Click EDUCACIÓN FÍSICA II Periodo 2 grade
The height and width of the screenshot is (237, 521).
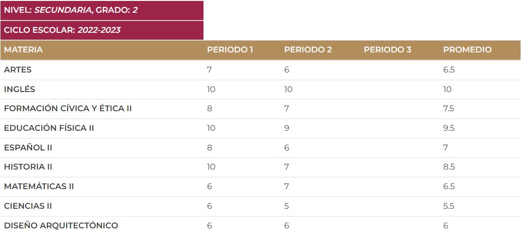[x=287, y=128]
